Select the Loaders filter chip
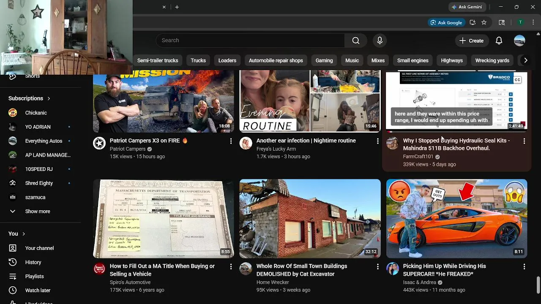Screen dimensions: 541x304 tap(227, 60)
